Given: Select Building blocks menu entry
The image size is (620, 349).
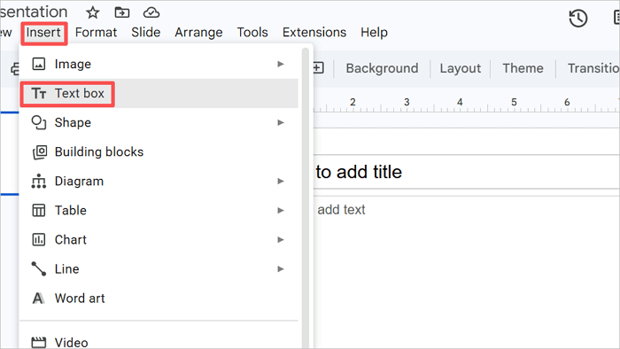Looking at the screenshot, I should click(x=159, y=152).
